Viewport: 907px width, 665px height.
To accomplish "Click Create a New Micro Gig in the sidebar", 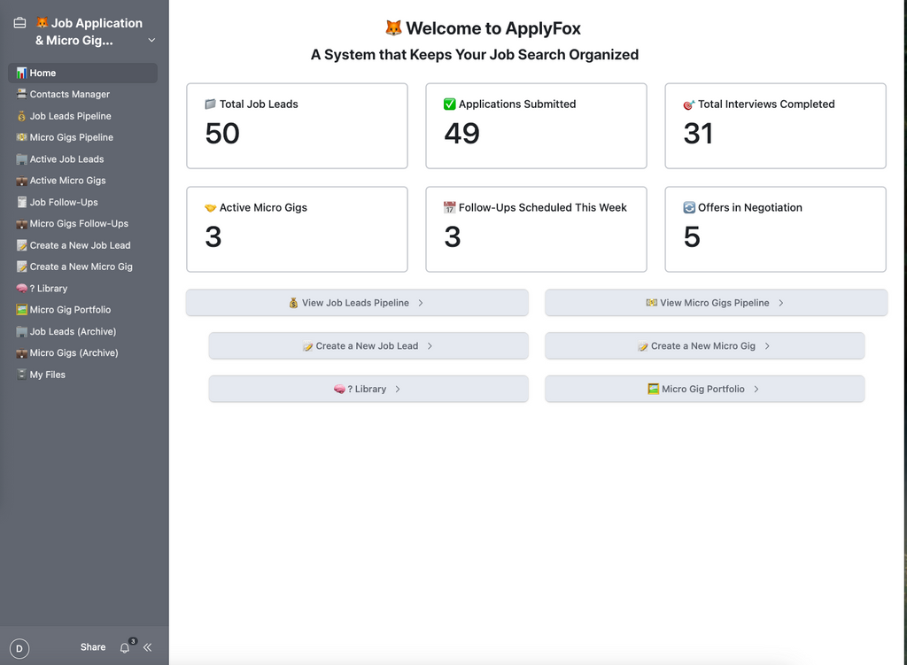I will [82, 267].
